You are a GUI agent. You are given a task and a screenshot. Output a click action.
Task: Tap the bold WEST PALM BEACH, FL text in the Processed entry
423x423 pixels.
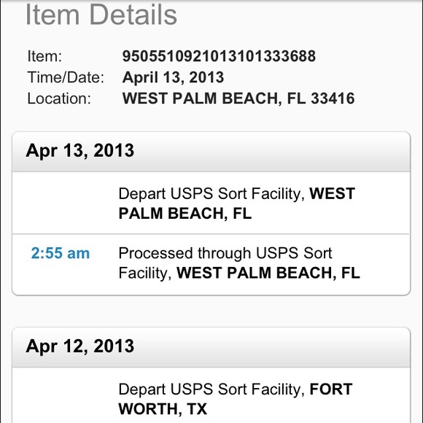(268, 273)
